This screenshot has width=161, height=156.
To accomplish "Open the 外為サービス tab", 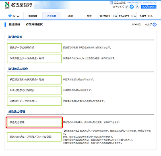I will [146, 16].
